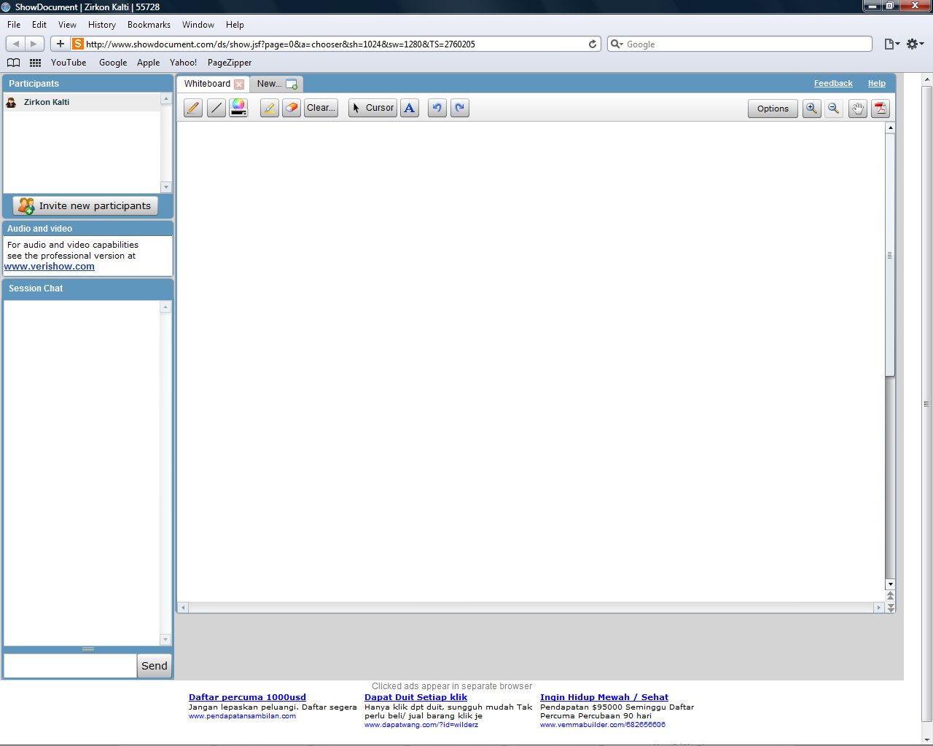Open the color picker swatch
This screenshot has width=933, height=746.
coord(238,108)
